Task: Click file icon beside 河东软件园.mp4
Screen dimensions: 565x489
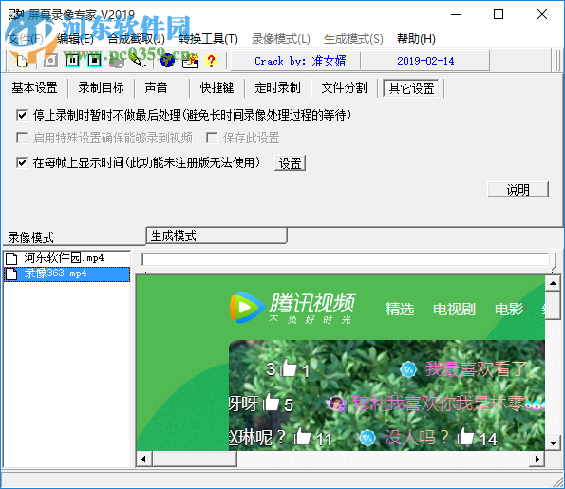Action: click(x=11, y=258)
